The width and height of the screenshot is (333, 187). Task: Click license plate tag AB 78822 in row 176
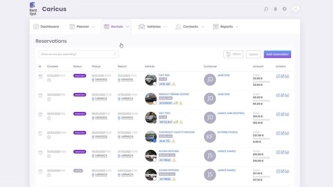[165, 160]
